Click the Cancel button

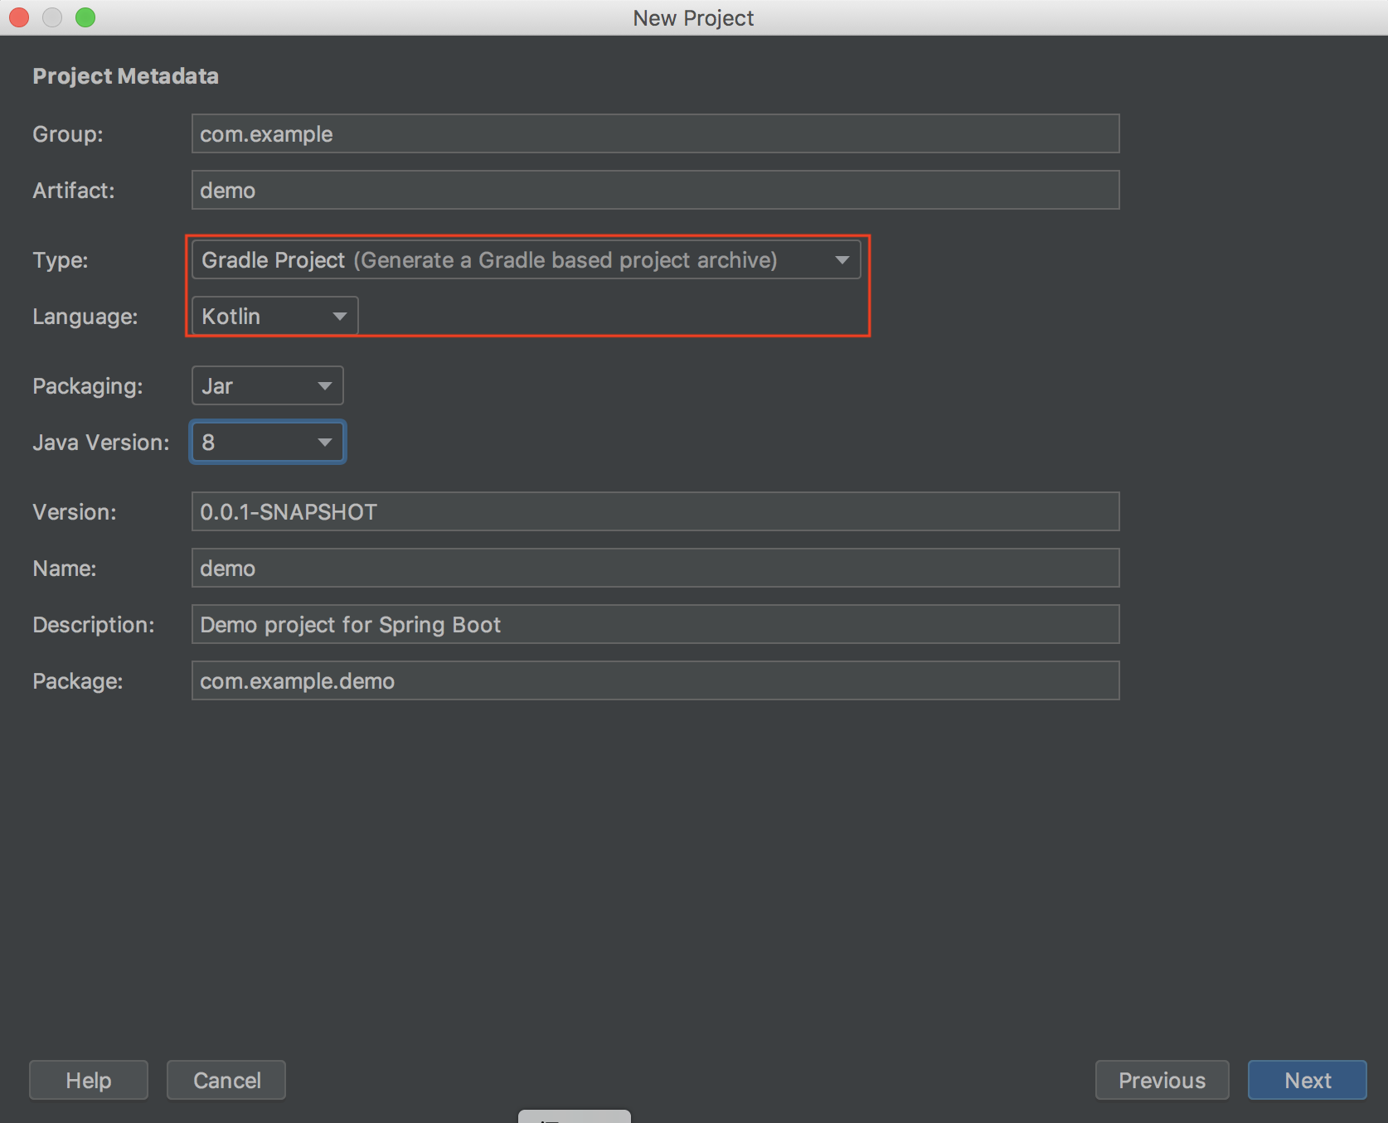(226, 1080)
